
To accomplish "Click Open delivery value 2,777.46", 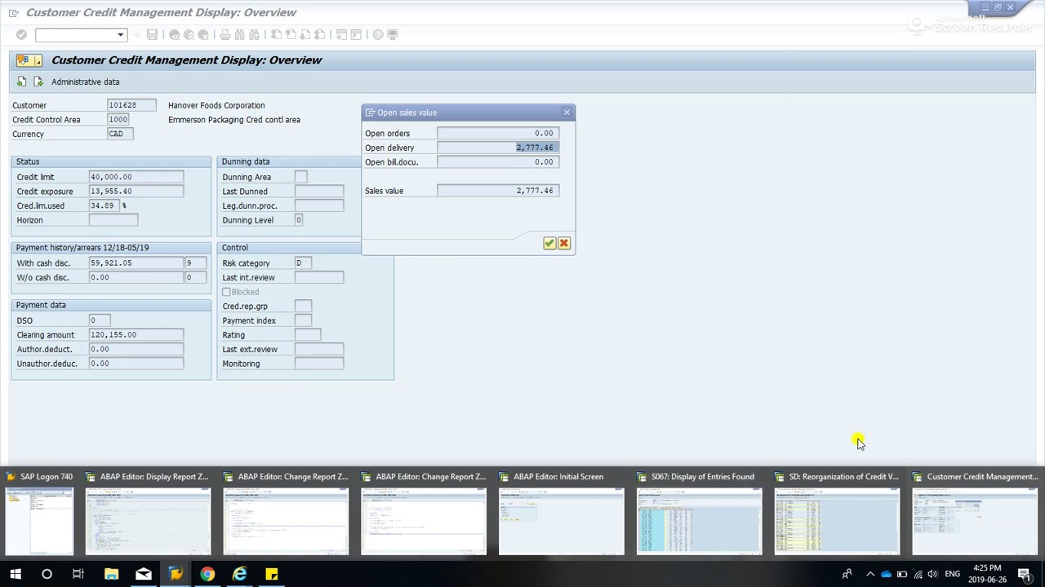I will [x=498, y=148].
